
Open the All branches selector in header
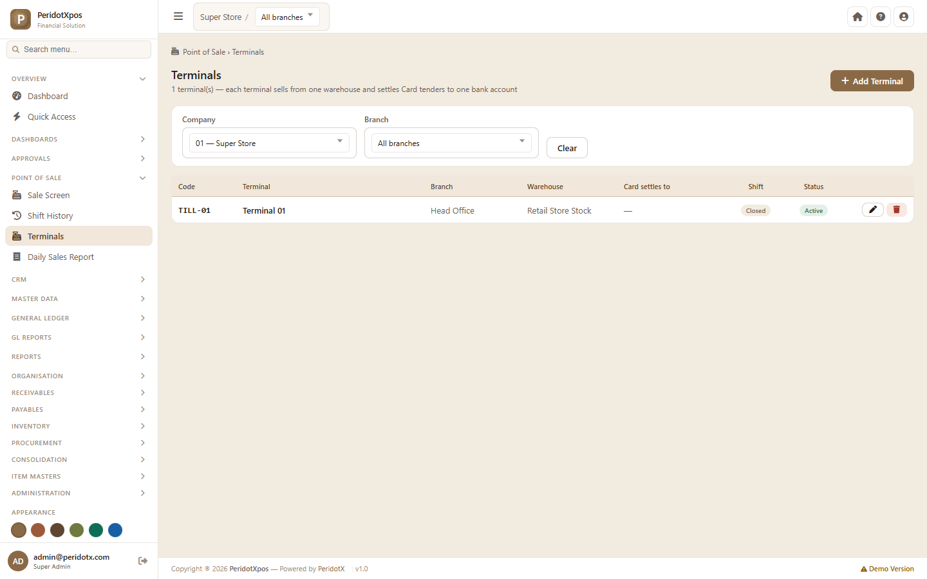[287, 17]
